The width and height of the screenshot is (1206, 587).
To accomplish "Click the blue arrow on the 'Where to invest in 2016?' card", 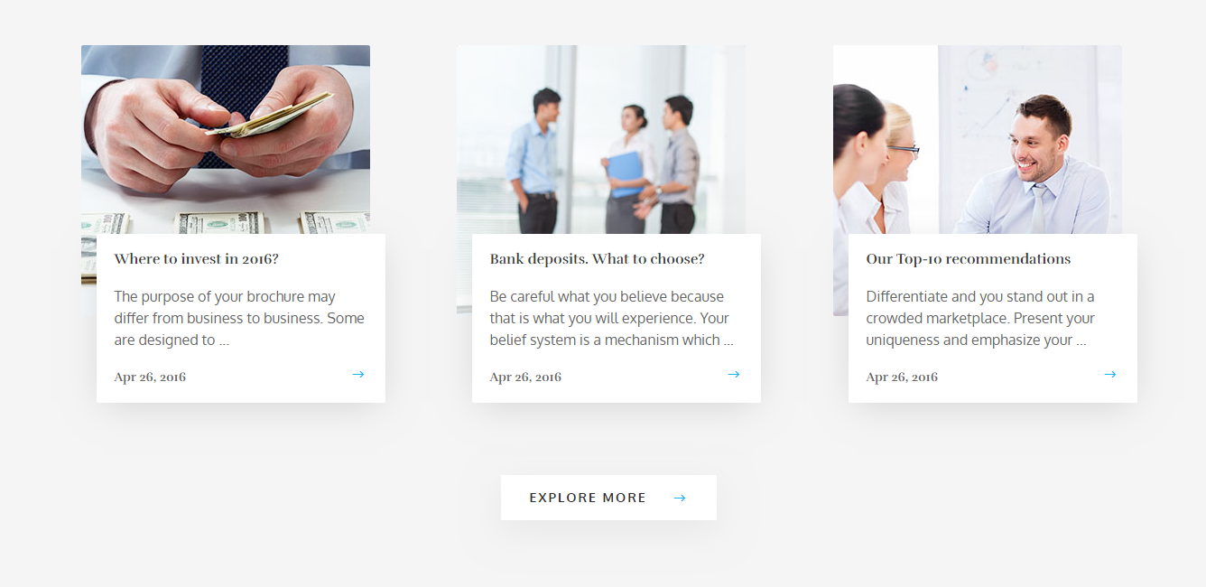I will tap(358, 374).
